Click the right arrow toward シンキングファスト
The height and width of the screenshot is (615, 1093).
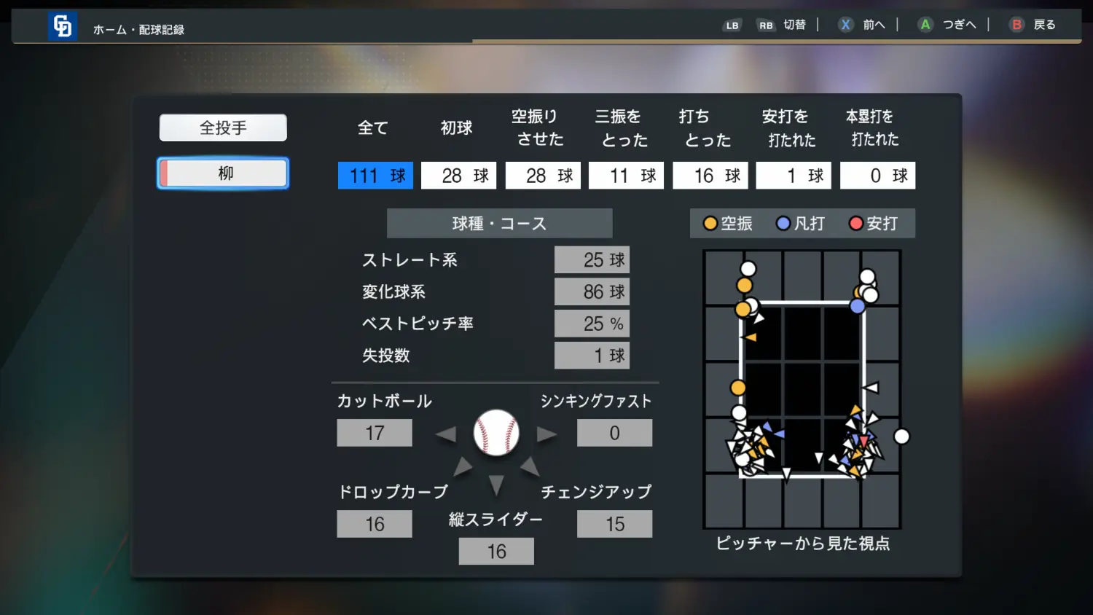tap(546, 435)
